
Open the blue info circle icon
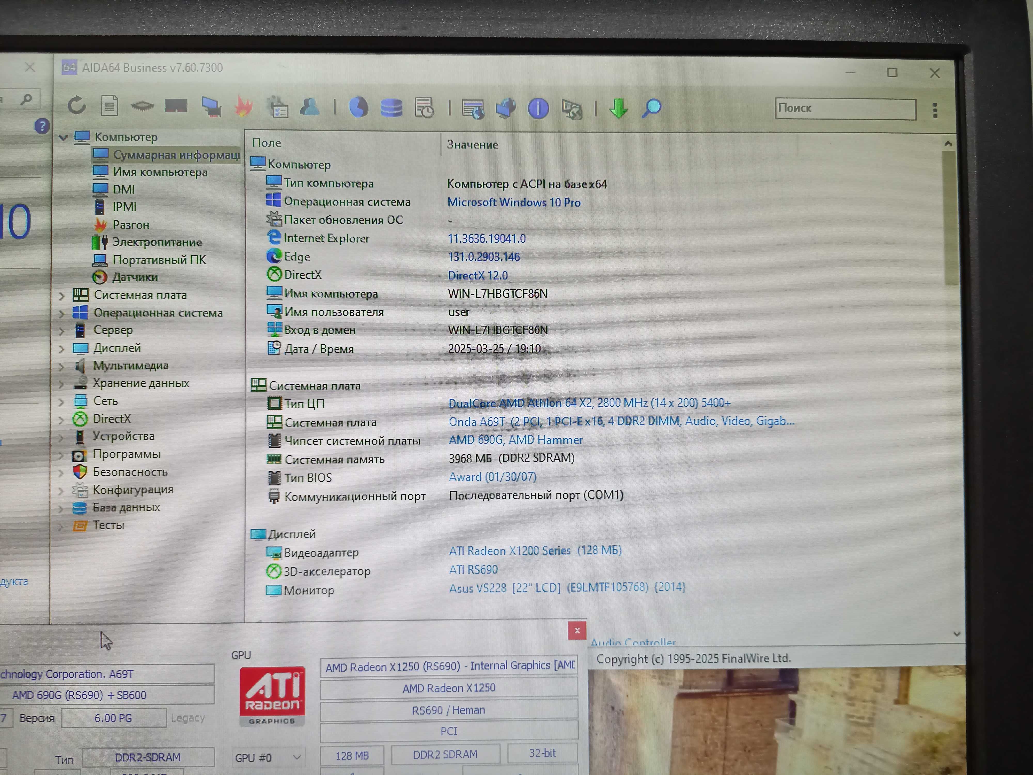click(538, 109)
